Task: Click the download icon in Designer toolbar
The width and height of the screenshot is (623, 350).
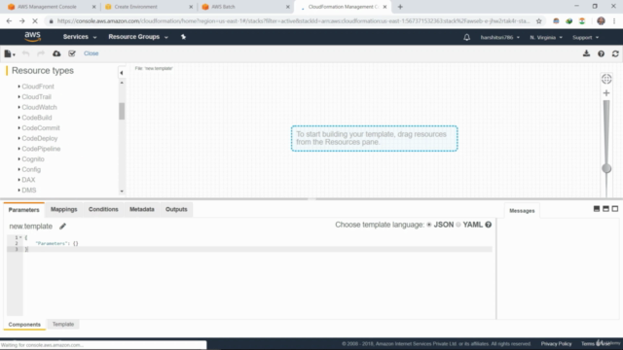Action: tap(586, 53)
